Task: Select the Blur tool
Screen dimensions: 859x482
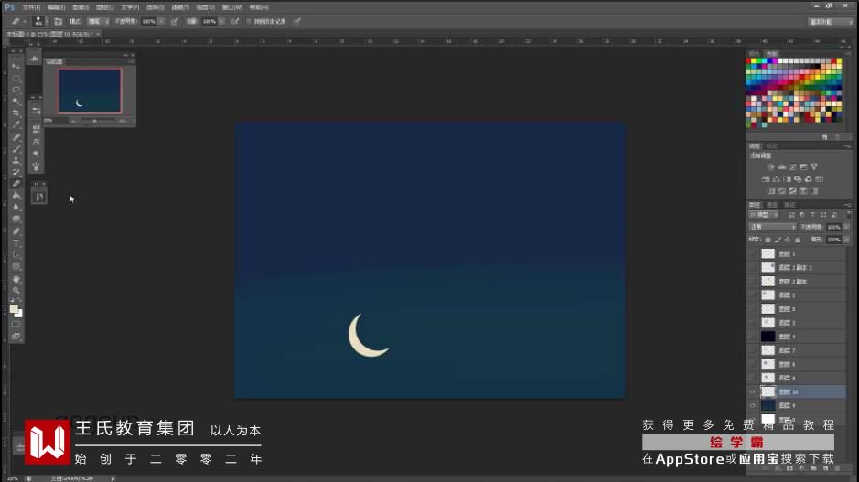Action: pos(16,208)
